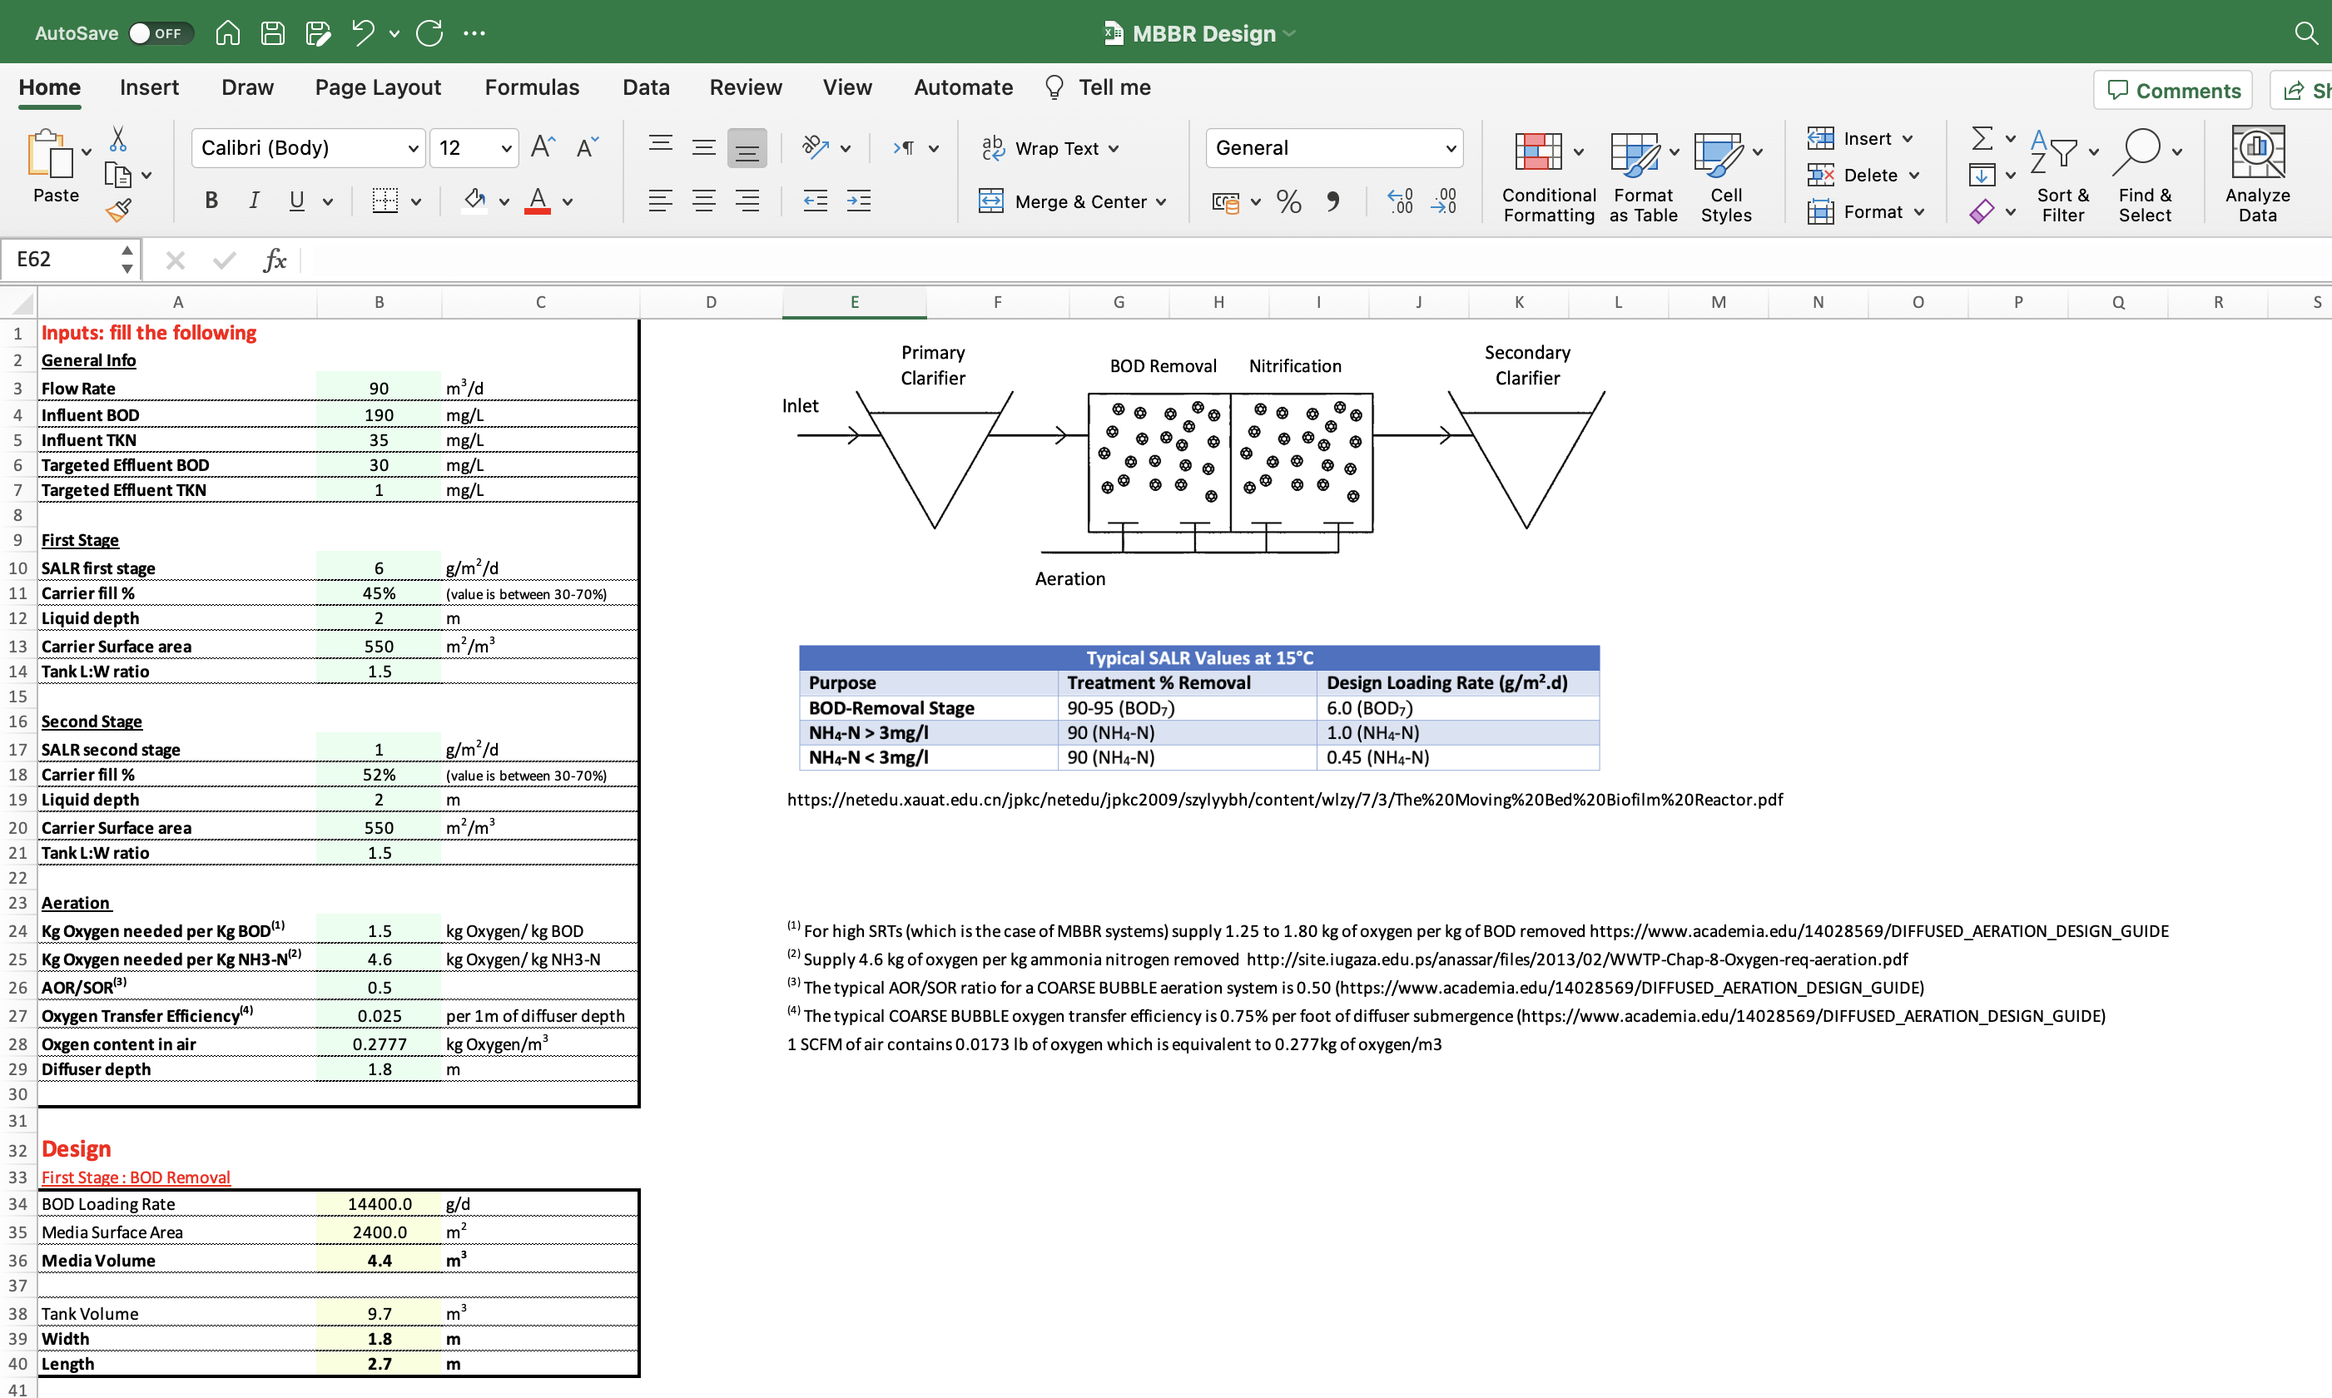The image size is (2332, 1398).
Task: Undo the last action
Action: pyautogui.click(x=363, y=33)
